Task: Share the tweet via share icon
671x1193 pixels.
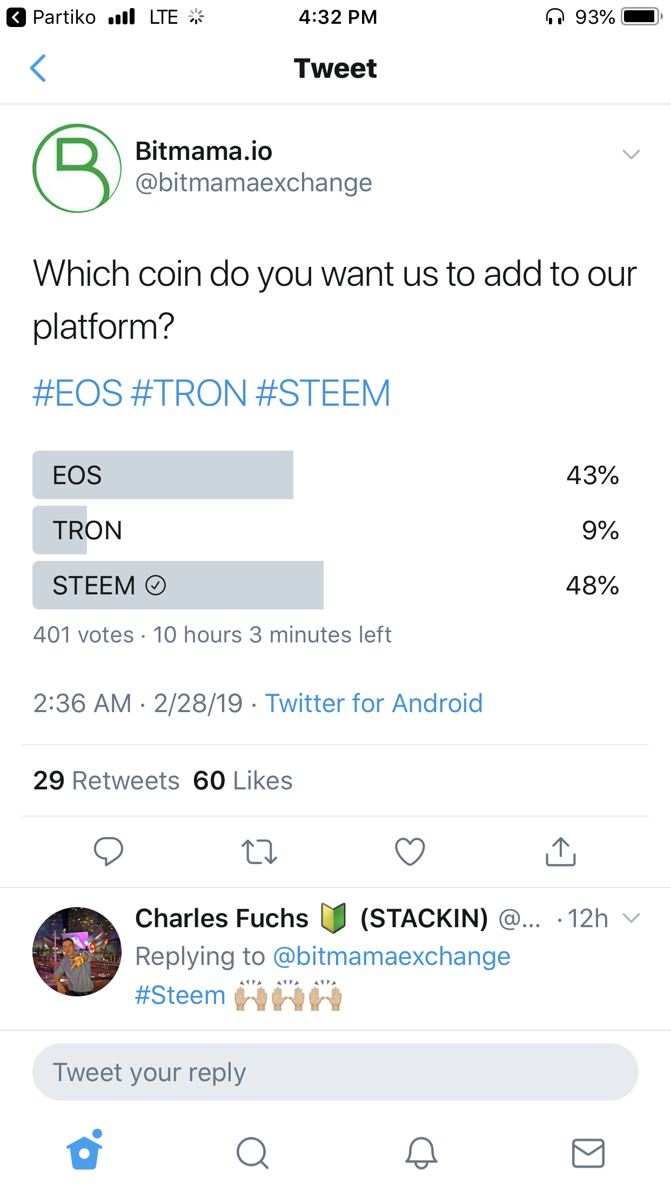Action: (x=560, y=852)
